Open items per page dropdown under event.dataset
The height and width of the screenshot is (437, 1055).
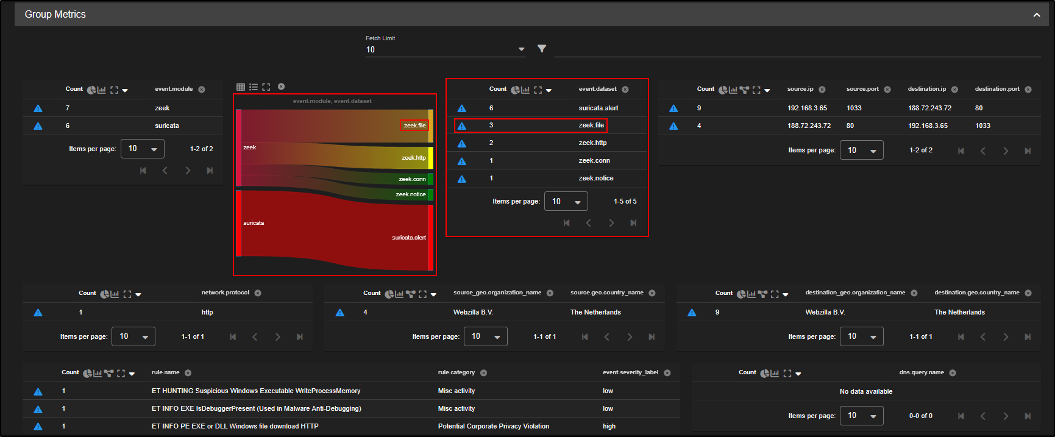tap(566, 201)
